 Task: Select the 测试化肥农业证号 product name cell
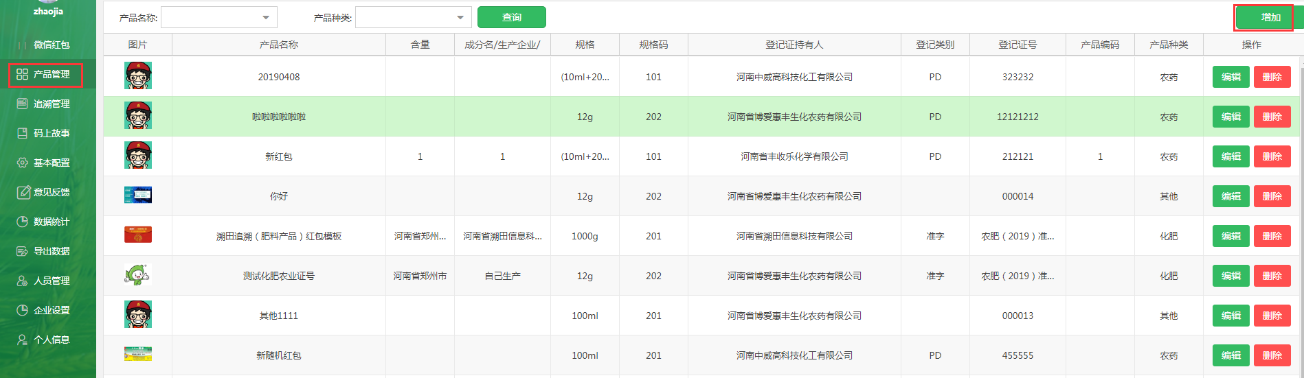[278, 276]
